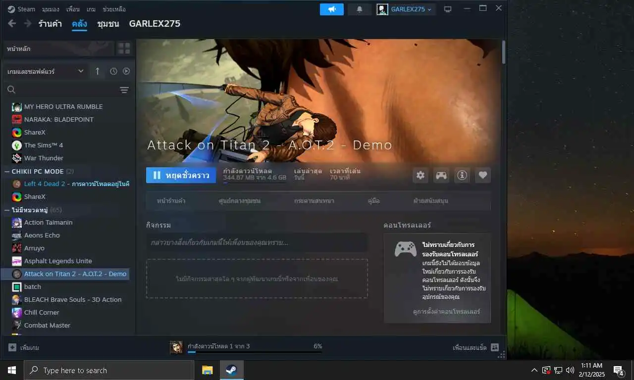Click the library Home (หน้าหลัก) button
This screenshot has height=380, width=634.
pyautogui.click(x=58, y=48)
